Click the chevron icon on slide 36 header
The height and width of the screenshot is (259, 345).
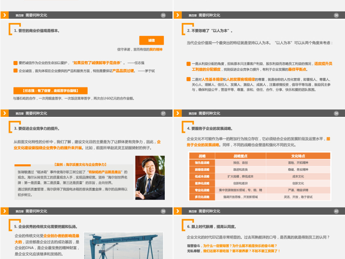[x=178, y=15]
